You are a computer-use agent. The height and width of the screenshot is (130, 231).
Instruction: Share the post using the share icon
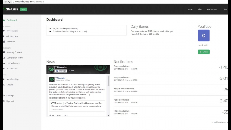point(65,116)
